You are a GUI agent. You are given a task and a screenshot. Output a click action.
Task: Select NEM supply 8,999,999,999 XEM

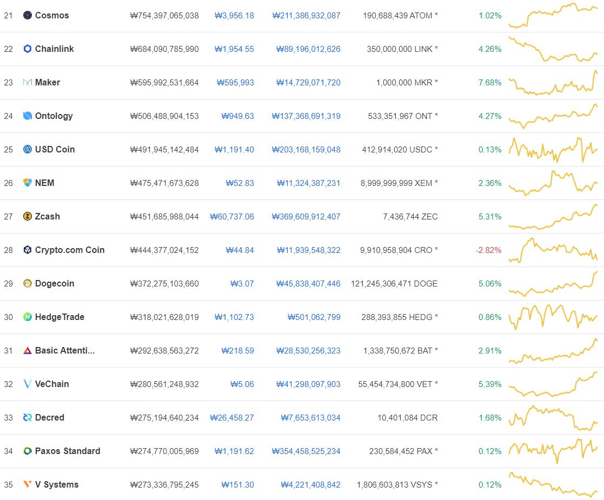pos(399,183)
